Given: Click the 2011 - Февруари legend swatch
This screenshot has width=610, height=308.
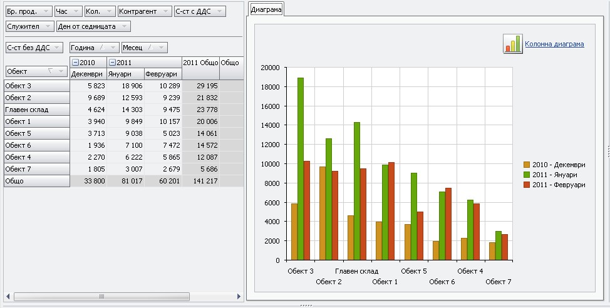Looking at the screenshot, I should click(527, 185).
